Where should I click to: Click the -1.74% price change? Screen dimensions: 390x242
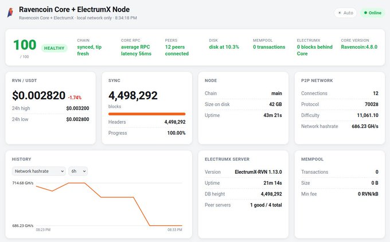pyautogui.click(x=75, y=97)
